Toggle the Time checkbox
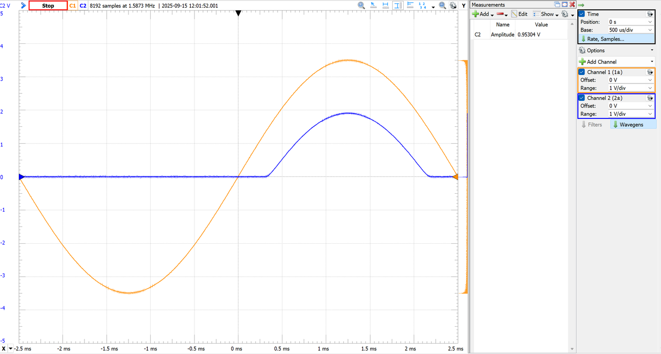Viewport: 661px width, 354px height. (x=582, y=14)
